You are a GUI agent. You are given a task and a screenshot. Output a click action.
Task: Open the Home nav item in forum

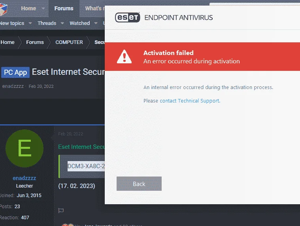pyautogui.click(x=28, y=8)
